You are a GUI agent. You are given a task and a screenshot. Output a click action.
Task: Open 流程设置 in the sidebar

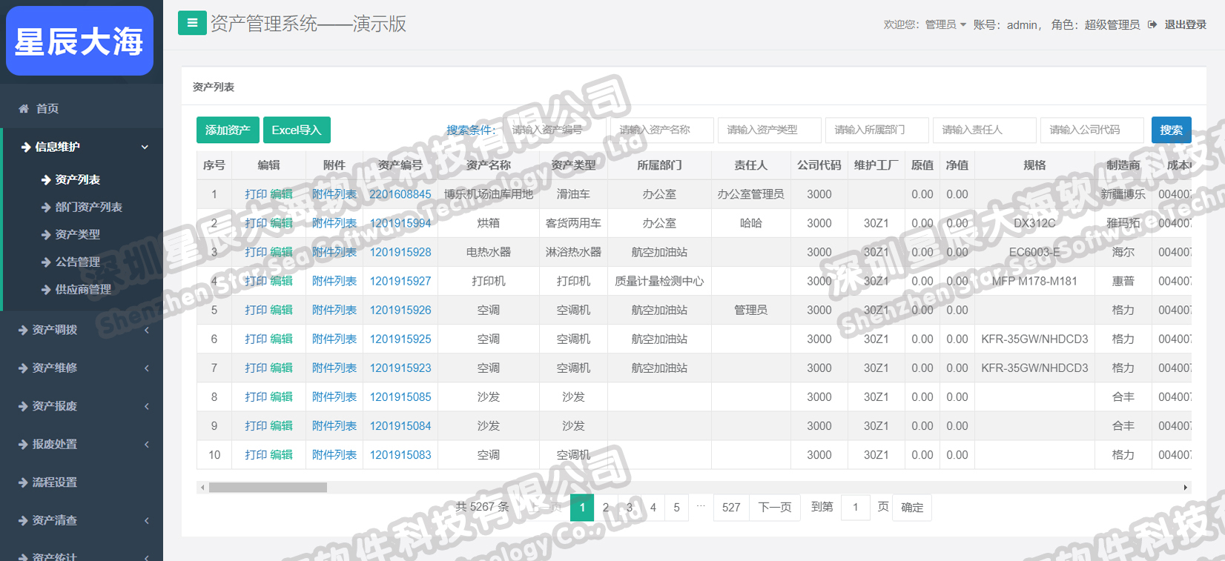point(54,482)
